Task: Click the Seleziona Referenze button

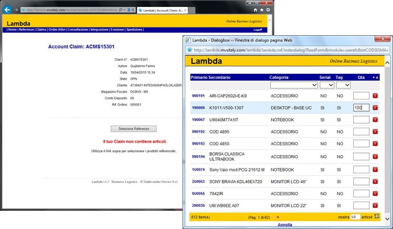Action: (x=133, y=129)
